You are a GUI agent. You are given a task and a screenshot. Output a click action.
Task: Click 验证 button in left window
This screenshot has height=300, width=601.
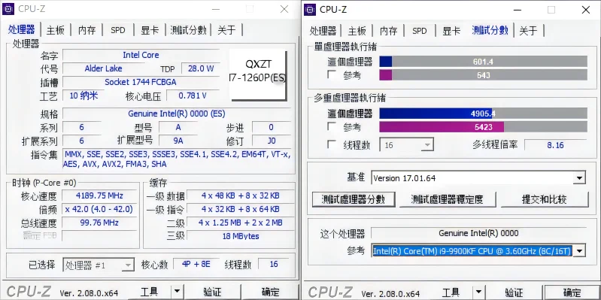point(212,292)
